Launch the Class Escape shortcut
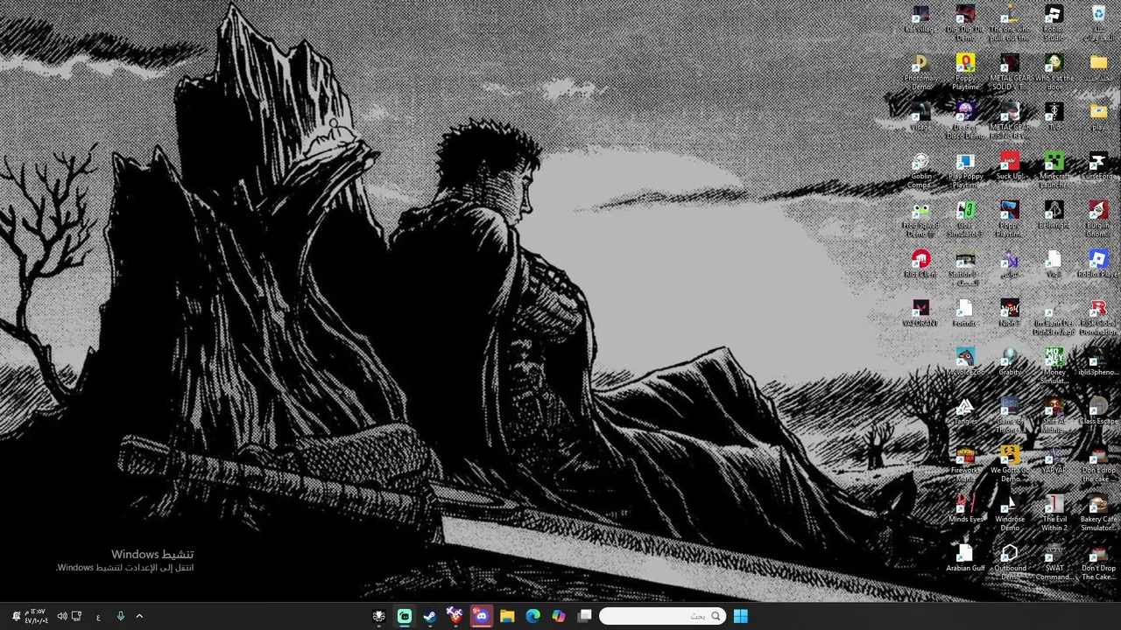 click(1098, 411)
